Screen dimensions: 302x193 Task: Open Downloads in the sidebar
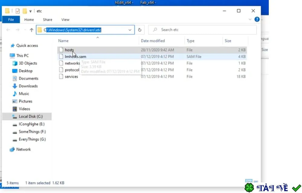pos(28,86)
